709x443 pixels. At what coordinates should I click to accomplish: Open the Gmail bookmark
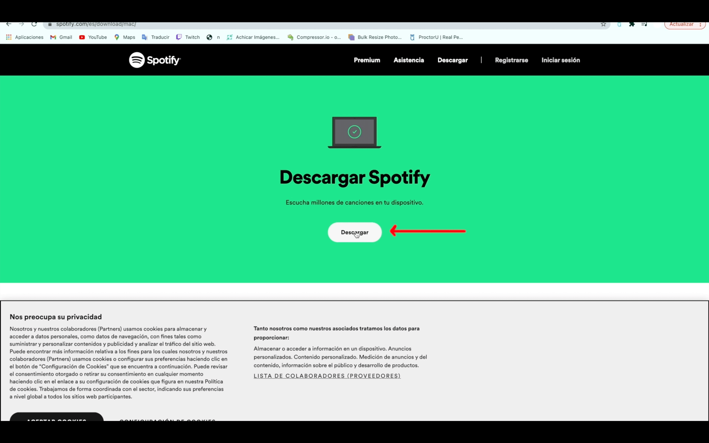[61, 37]
